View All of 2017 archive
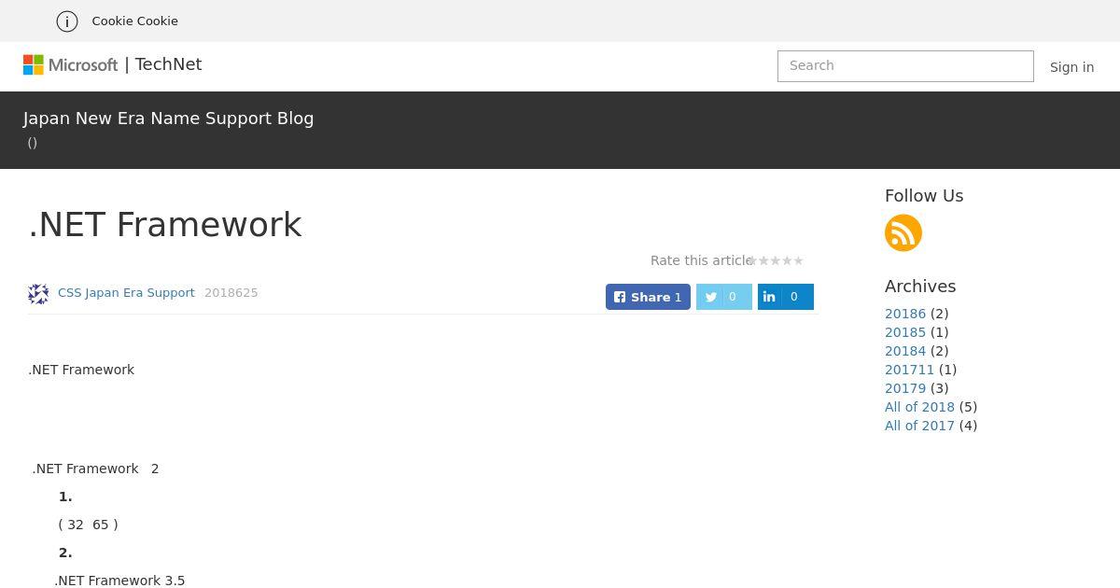Screen dimensions: 1120x588 pos(919,426)
